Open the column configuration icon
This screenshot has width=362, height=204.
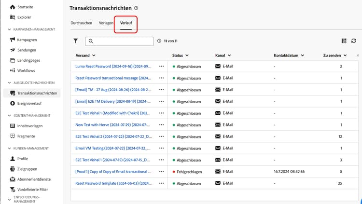pyautogui.click(x=344, y=41)
